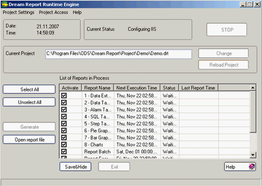Viewport: 262px width, 186px height.
Task: Click the STOP button
Action: tap(227, 30)
